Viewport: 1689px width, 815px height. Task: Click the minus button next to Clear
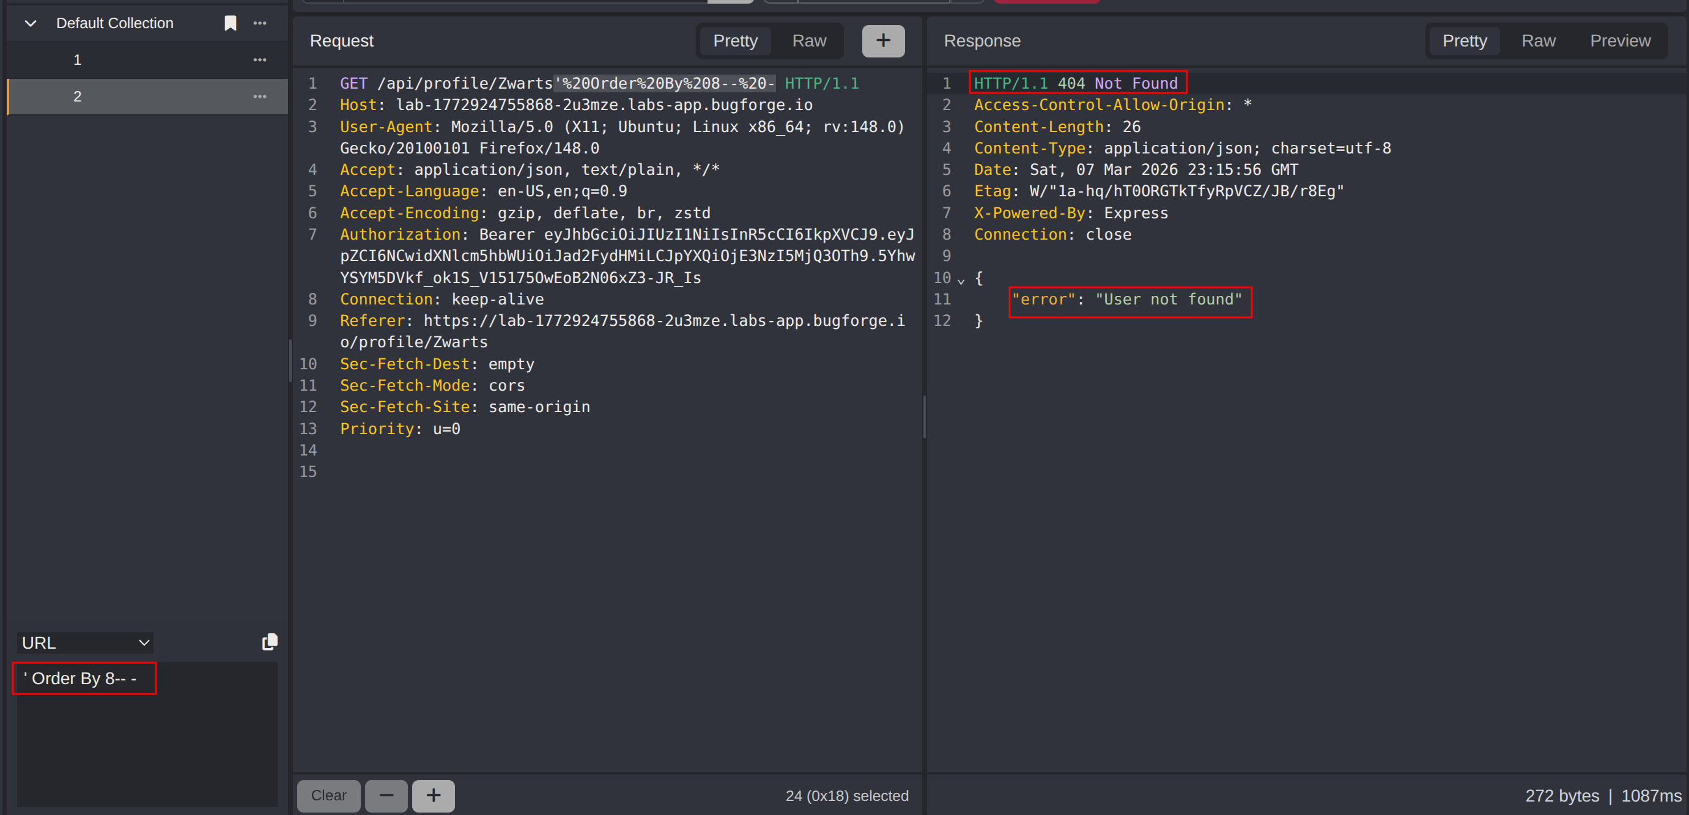386,795
